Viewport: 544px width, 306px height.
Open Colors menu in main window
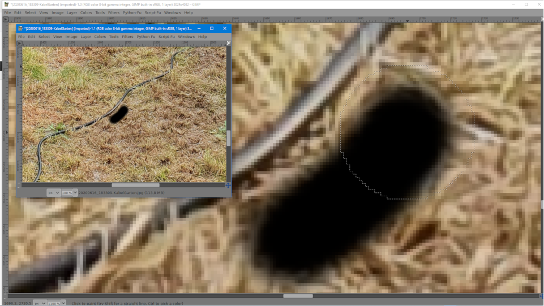pos(86,13)
